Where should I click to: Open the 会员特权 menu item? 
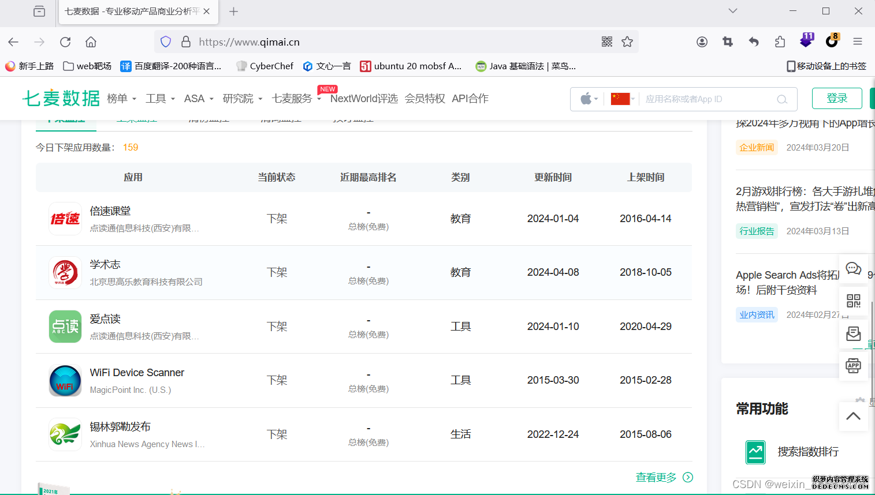coord(425,99)
